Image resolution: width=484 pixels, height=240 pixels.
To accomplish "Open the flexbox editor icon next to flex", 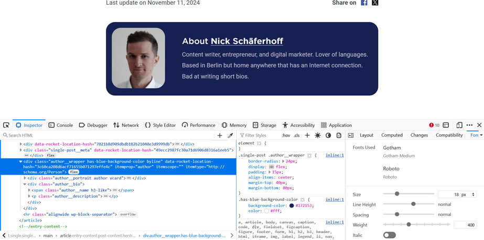I will [272, 167].
